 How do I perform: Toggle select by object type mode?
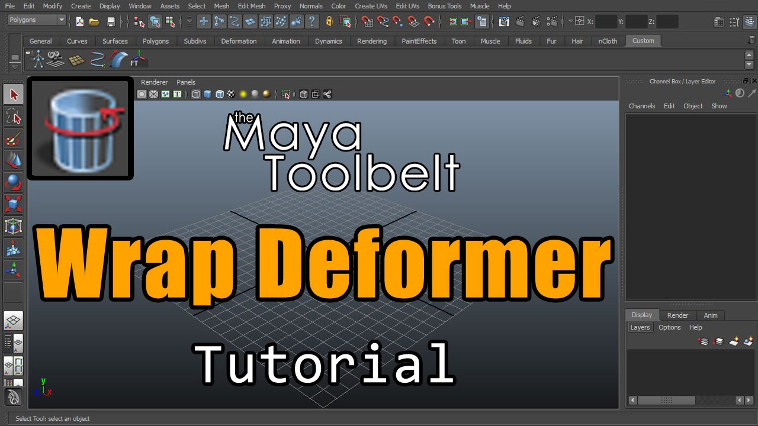(x=155, y=22)
